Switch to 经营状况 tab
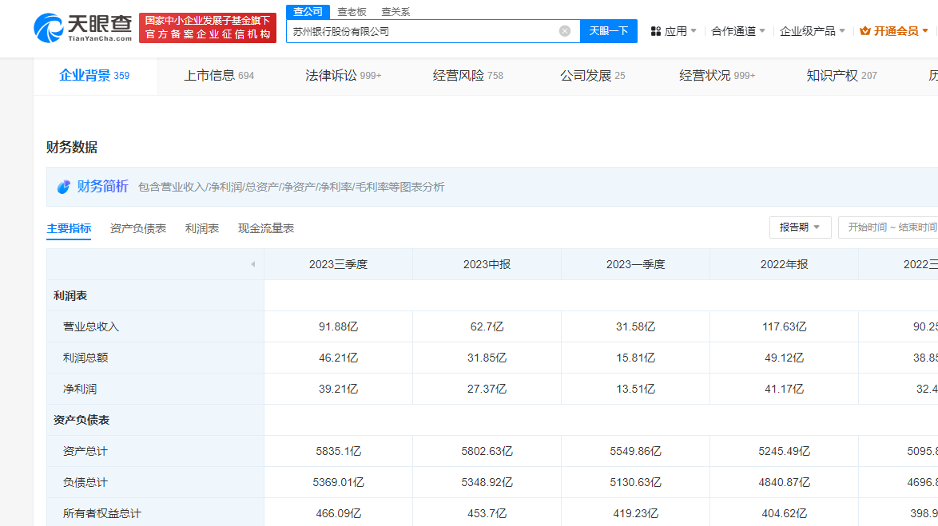The width and height of the screenshot is (938, 526). pos(717,76)
